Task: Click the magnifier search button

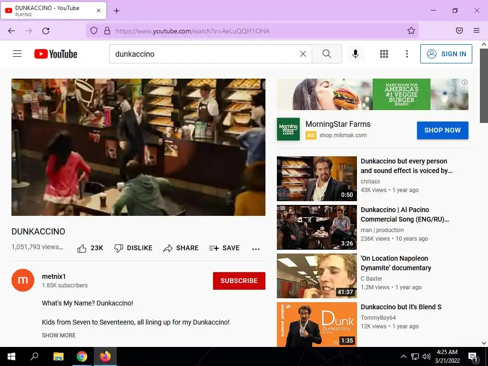Action: pos(327,54)
